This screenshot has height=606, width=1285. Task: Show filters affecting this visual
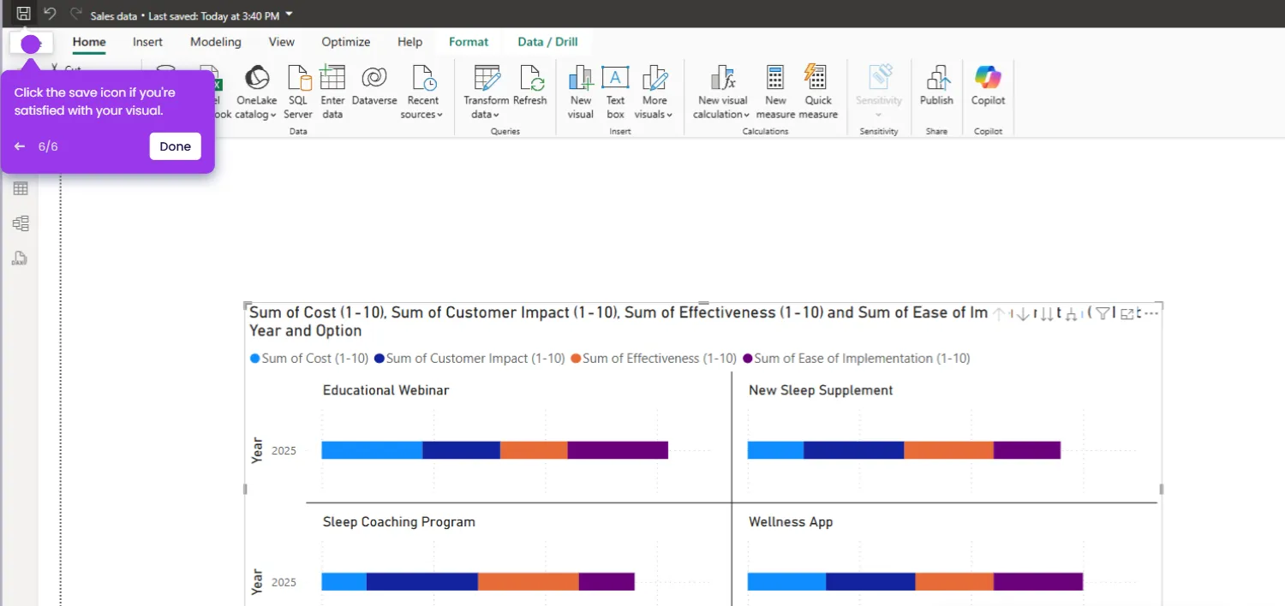[1103, 314]
